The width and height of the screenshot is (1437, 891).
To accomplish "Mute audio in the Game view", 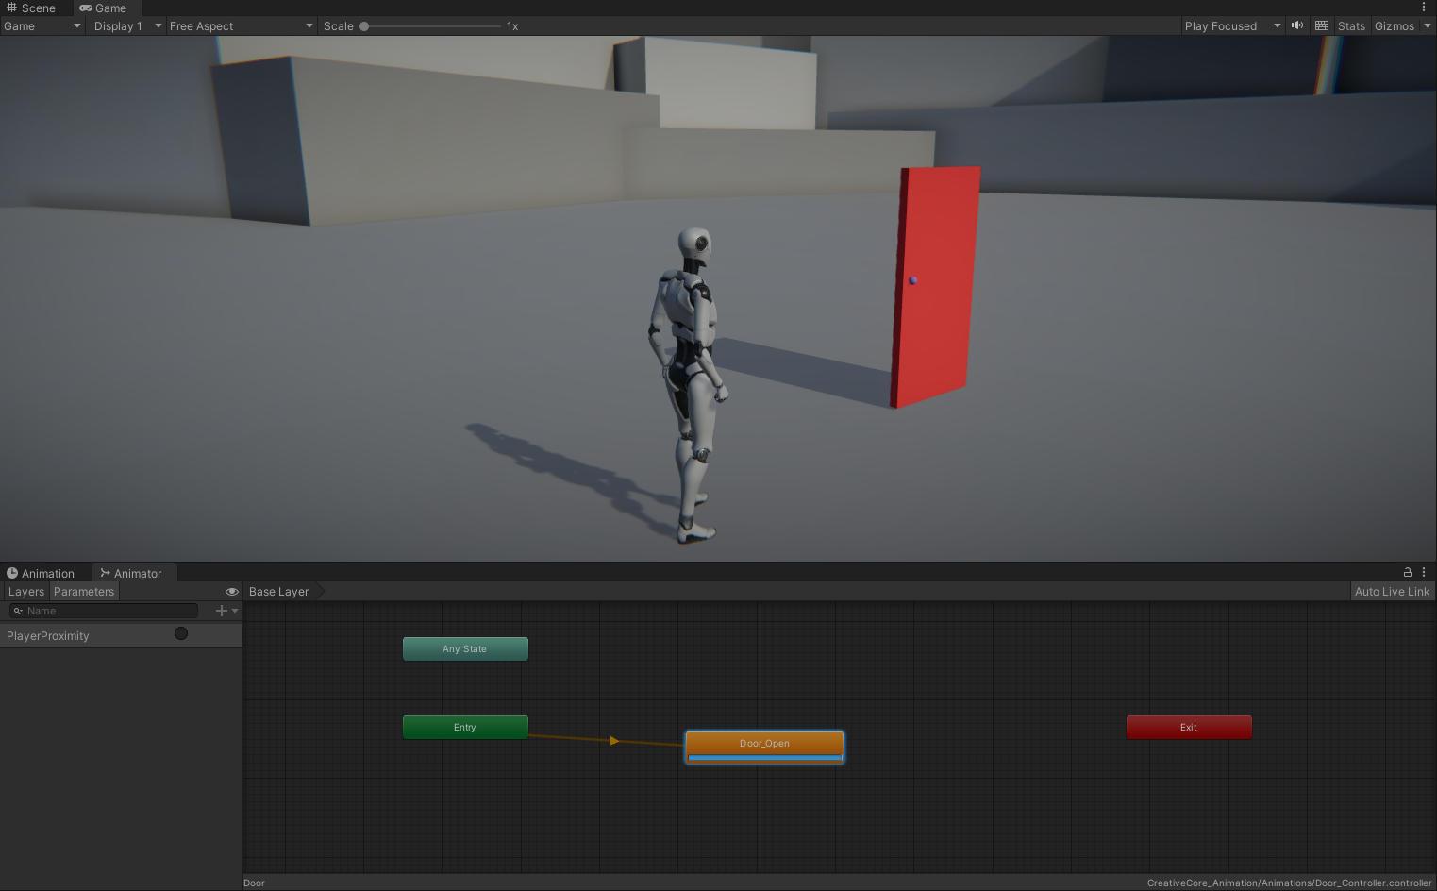I will pos(1297,25).
